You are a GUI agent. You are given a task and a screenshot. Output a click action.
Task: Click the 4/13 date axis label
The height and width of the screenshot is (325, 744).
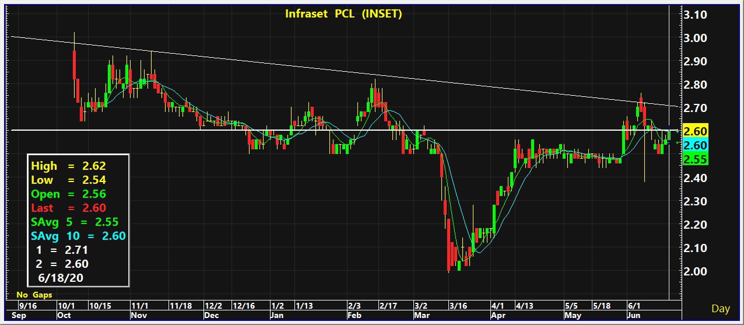click(x=525, y=306)
